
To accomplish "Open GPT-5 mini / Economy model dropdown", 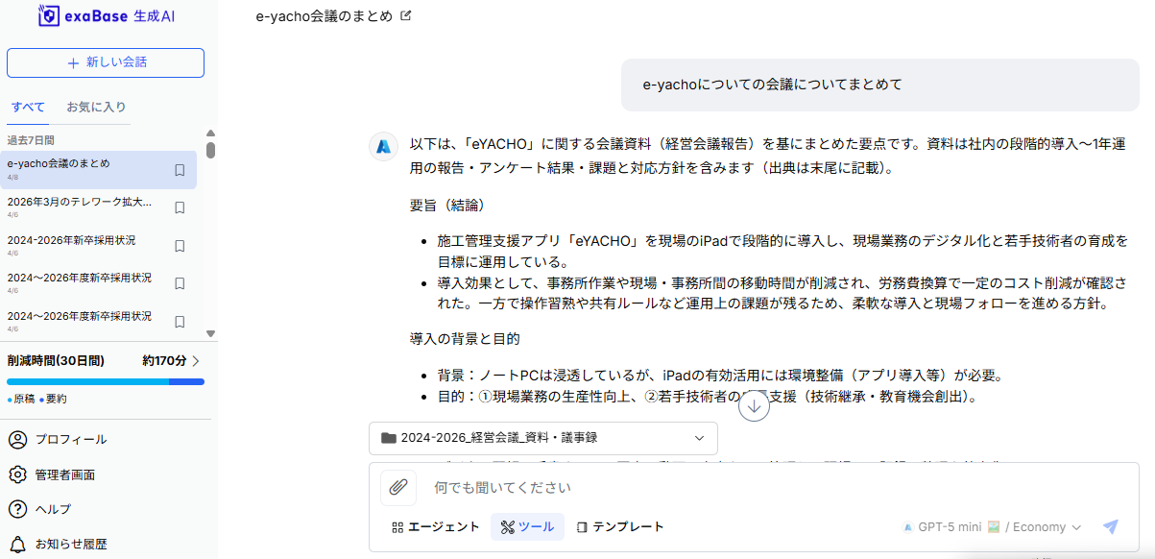I will point(992,526).
